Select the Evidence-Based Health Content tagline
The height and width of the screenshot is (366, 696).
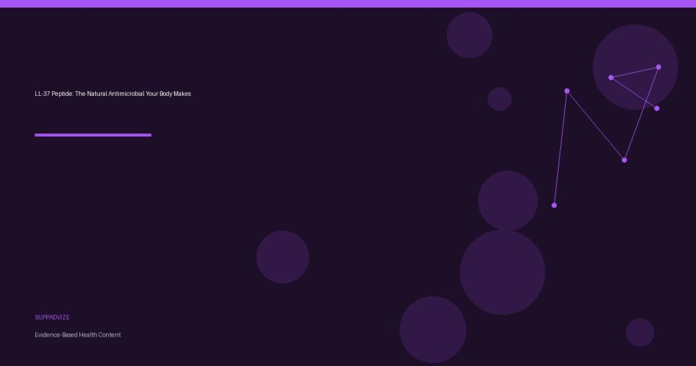pyautogui.click(x=77, y=335)
